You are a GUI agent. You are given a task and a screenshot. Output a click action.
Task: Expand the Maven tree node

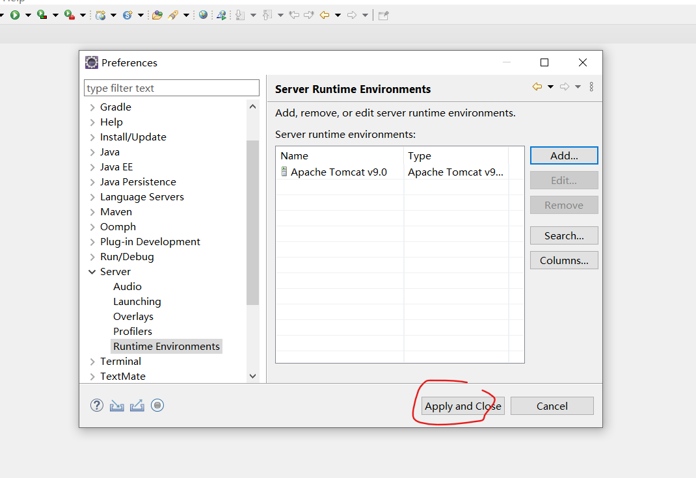coord(92,212)
